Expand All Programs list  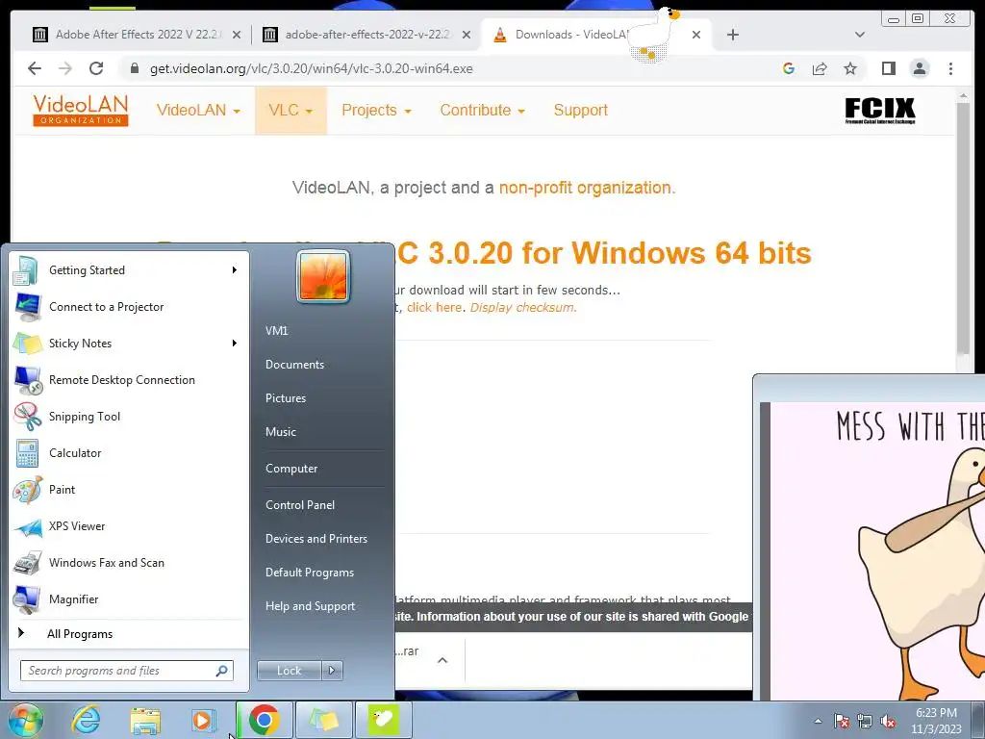tap(128, 634)
